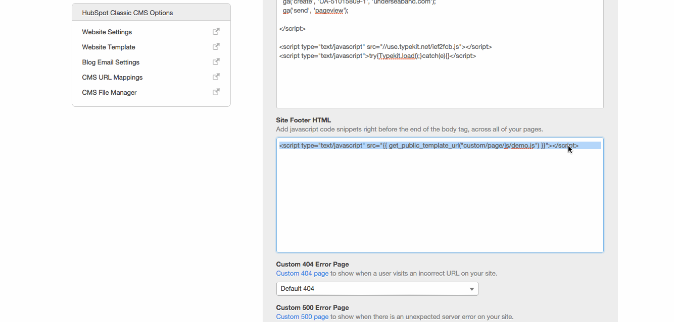This screenshot has height=322, width=674.
Task: Click external link icon beside Website Settings
Action: (216, 32)
